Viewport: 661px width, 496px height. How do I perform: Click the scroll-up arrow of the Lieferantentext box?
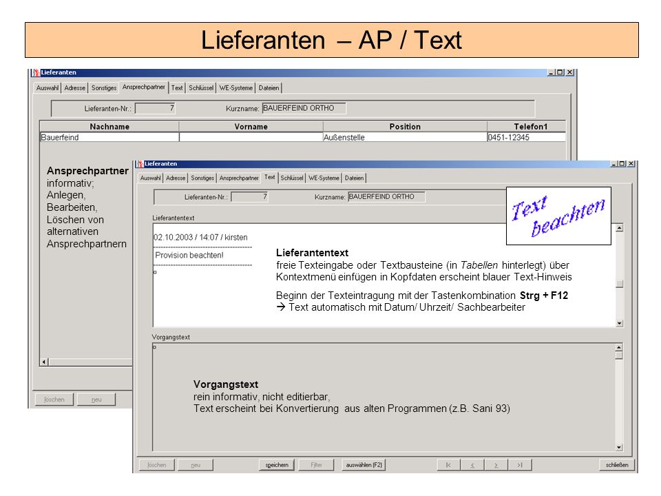[619, 228]
